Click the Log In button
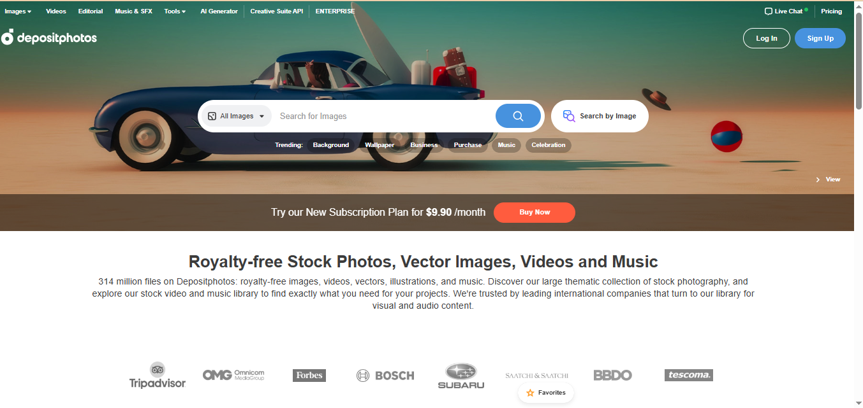Viewport: 863px width, 408px height. [x=767, y=38]
